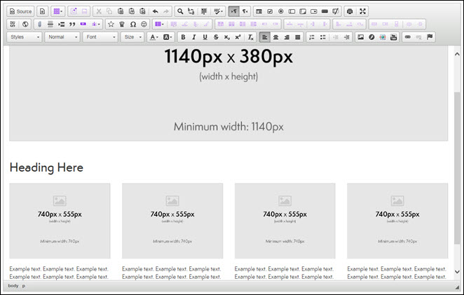Insert a YouTube video
This screenshot has width=464, height=295.
click(x=393, y=36)
